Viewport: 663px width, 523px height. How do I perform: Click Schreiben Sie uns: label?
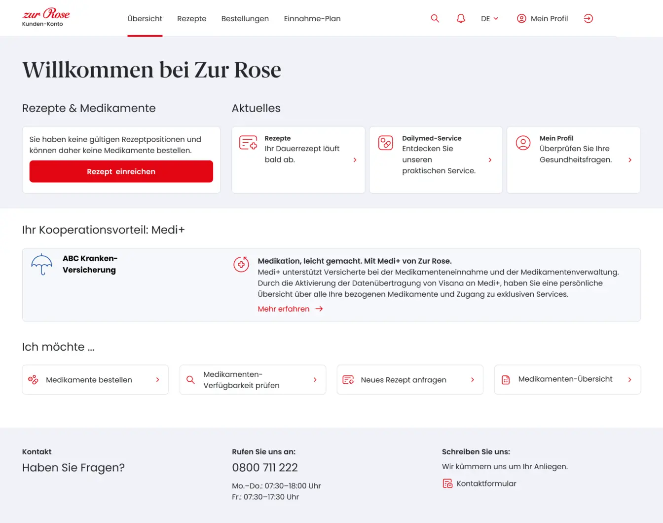click(x=476, y=451)
